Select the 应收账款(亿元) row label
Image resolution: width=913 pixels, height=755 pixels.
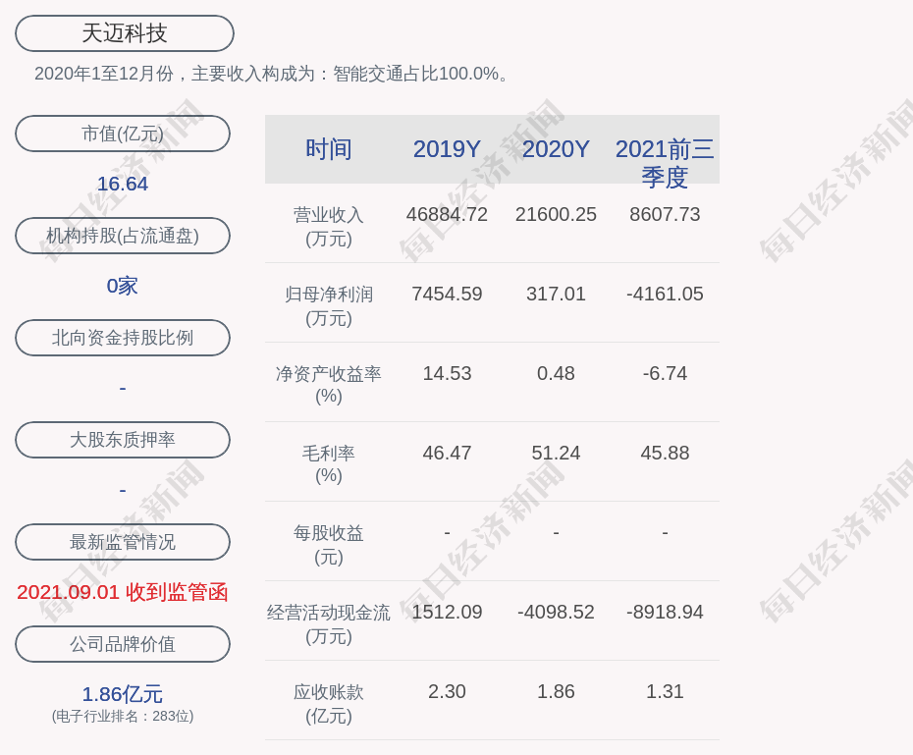click(x=329, y=703)
